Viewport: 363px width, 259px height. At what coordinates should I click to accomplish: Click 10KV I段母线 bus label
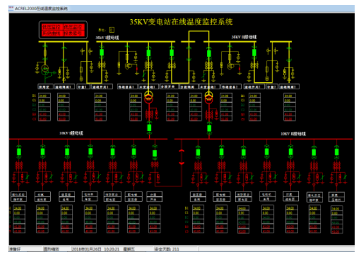[71, 133]
